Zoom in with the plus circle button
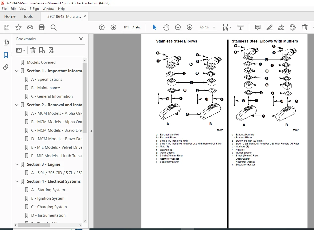The width and height of the screenshot is (314, 230). coord(189,27)
